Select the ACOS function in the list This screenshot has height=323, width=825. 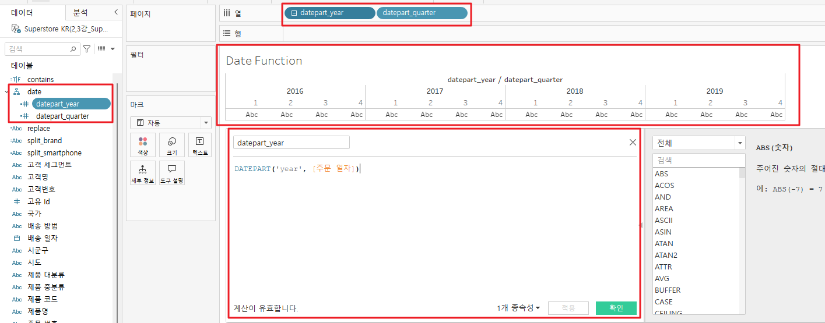[x=664, y=186]
